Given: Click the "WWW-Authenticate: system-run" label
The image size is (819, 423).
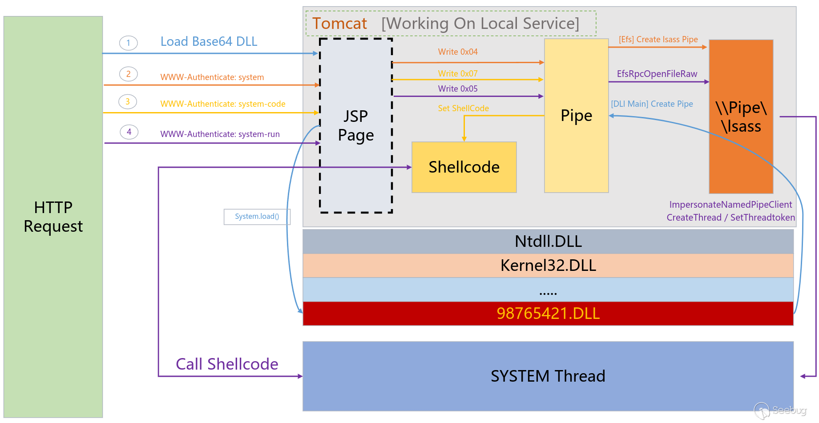Looking at the screenshot, I should point(220,134).
